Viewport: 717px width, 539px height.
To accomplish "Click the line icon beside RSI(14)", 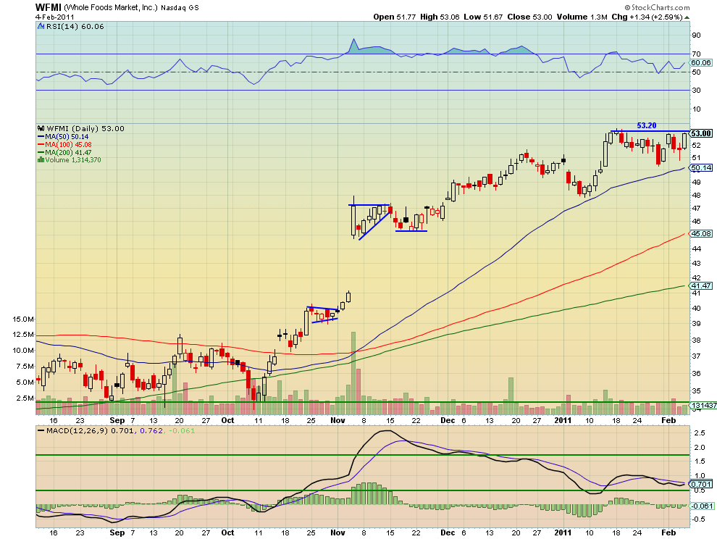I will (x=41, y=27).
